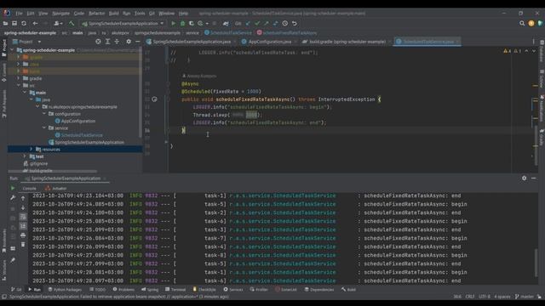This screenshot has width=545, height=306.
Task: Open file with the folder toolbar icon
Action: click(x=5, y=23)
